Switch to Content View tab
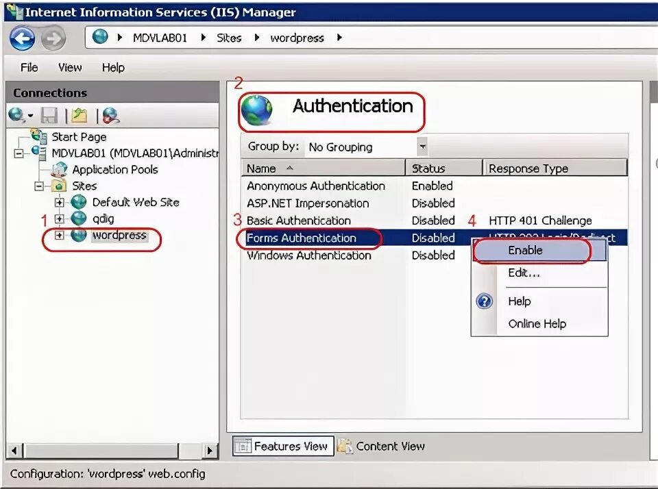Image resolution: width=658 pixels, height=489 pixels. [382, 447]
